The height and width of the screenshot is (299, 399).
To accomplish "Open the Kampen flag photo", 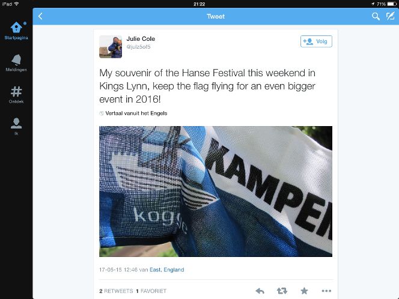I will (x=216, y=192).
